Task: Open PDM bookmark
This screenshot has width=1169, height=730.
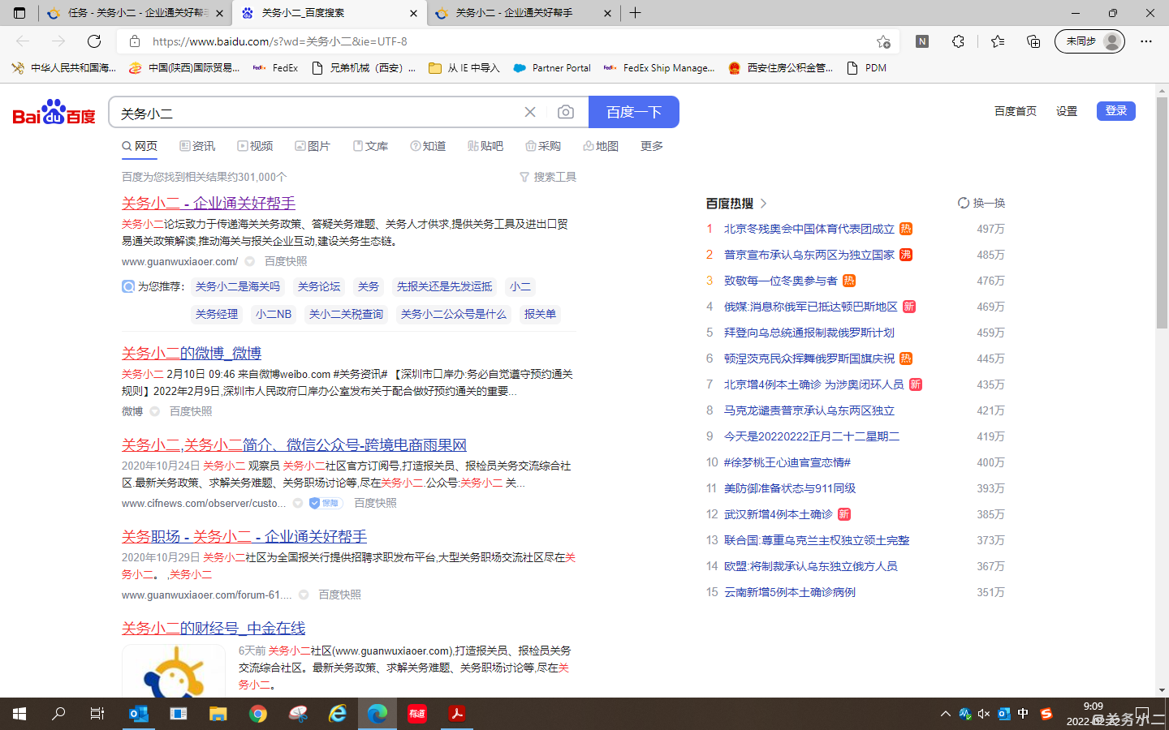Action: 866,68
